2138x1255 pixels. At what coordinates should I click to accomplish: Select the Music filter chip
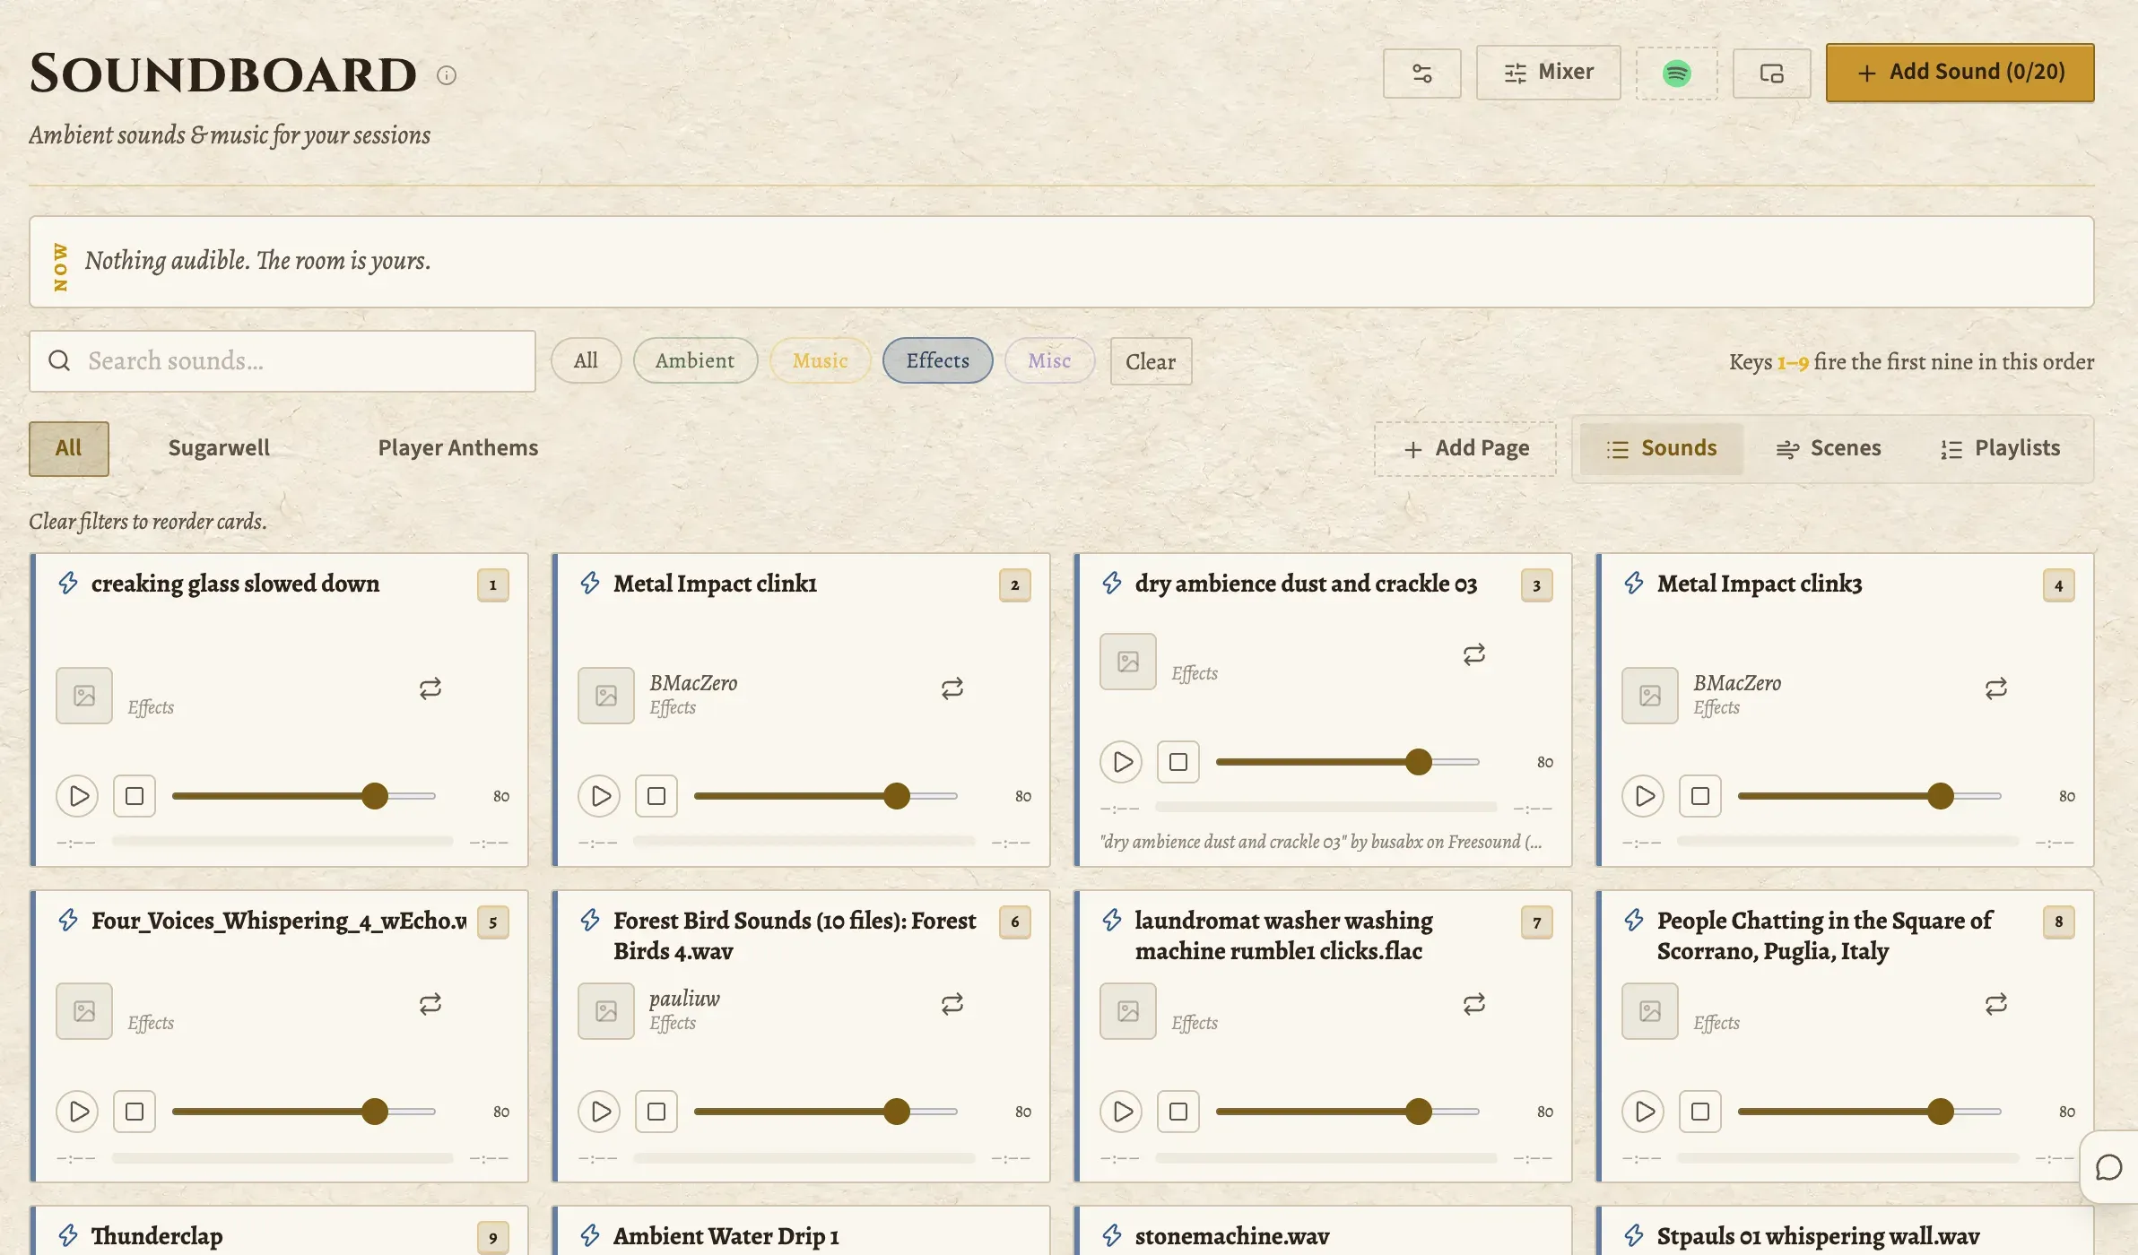pyautogui.click(x=820, y=360)
